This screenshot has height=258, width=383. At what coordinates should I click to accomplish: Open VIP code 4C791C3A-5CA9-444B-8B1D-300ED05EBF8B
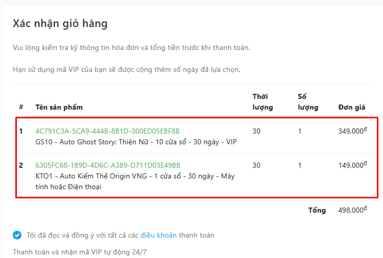pyautogui.click(x=107, y=131)
